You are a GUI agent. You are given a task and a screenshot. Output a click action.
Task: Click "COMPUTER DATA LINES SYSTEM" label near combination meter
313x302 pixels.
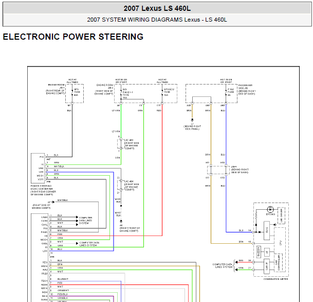[223, 265]
